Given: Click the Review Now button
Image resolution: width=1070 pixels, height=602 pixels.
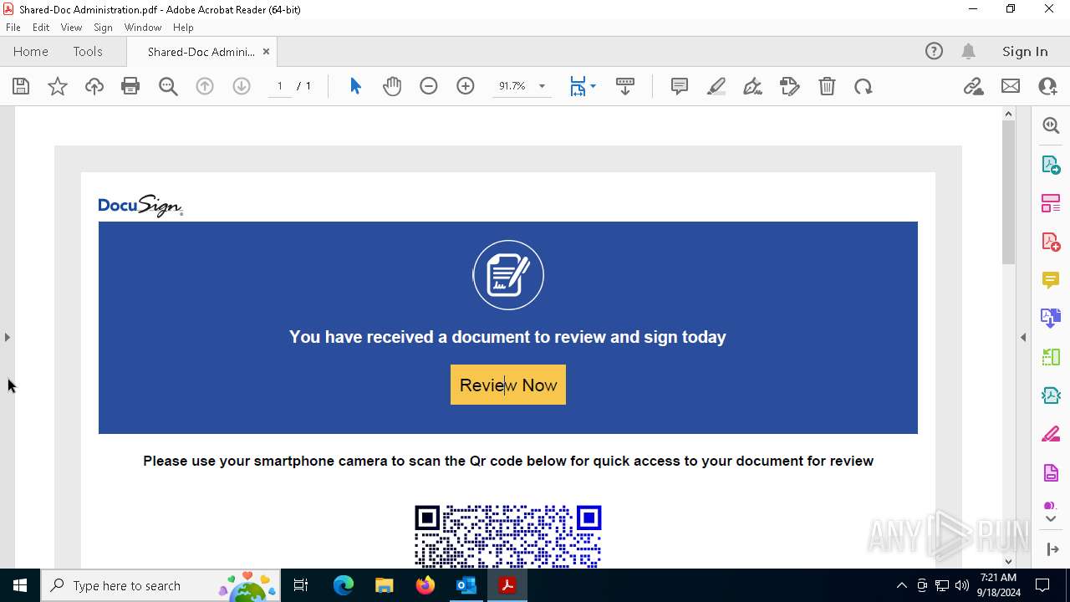Looking at the screenshot, I should click(x=508, y=385).
